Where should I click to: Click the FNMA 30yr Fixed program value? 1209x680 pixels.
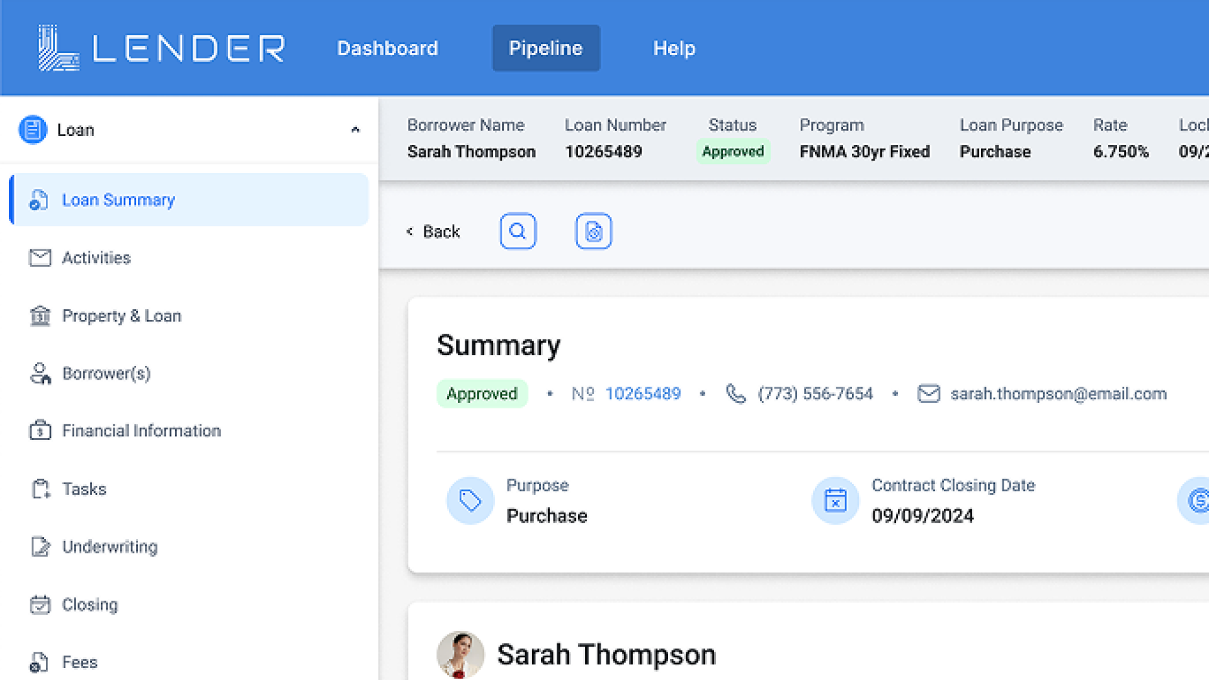[x=865, y=152]
